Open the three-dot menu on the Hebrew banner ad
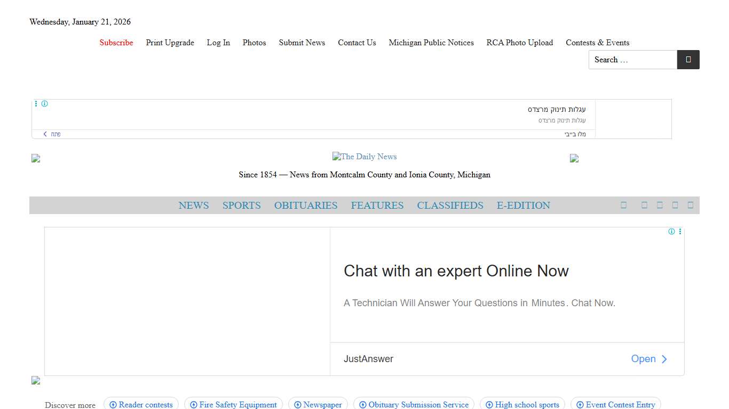Viewport: 729px width, 409px height. coord(36,104)
